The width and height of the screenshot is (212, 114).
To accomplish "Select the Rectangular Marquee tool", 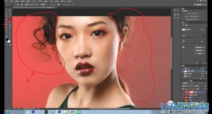I will 7,11.
